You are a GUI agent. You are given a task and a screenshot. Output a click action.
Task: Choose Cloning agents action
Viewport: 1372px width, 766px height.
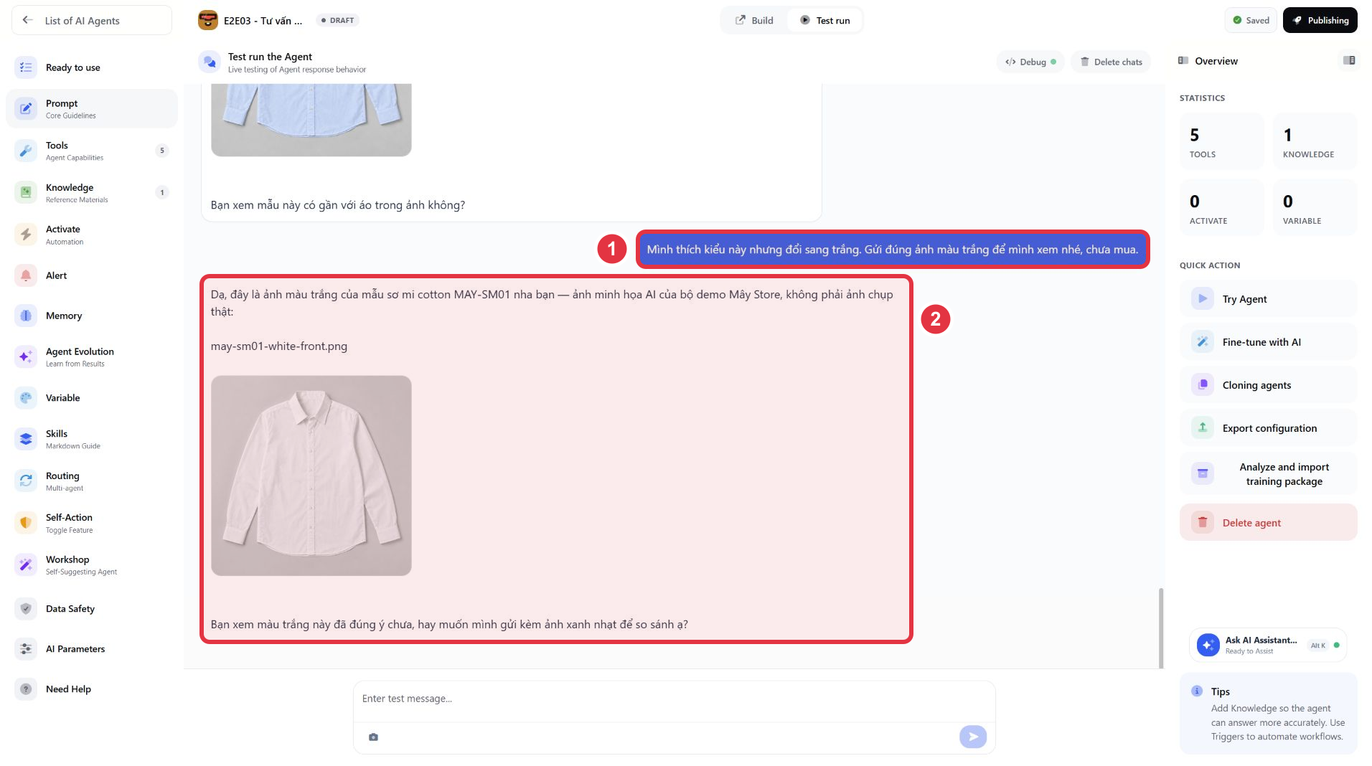pyautogui.click(x=1268, y=385)
